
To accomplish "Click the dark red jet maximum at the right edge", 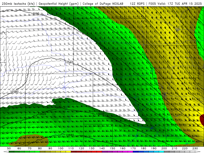I will pos(202,120).
